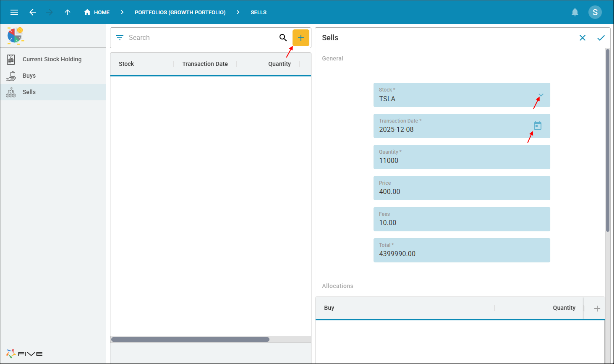Screen dimensions: 614x364
Task: Open notifications bell
Action: 575,12
